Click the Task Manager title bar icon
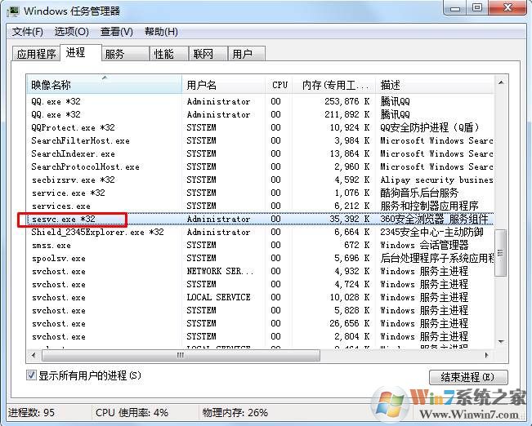This screenshot has height=426, width=532. (x=13, y=11)
